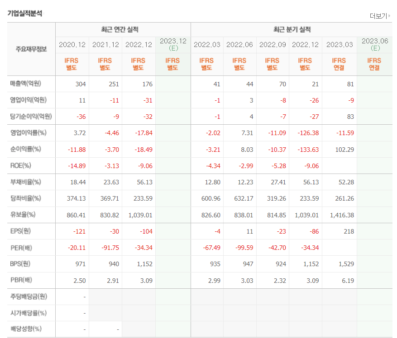Click the 2.50 PBR value
397x338 pixels.
(x=80, y=281)
